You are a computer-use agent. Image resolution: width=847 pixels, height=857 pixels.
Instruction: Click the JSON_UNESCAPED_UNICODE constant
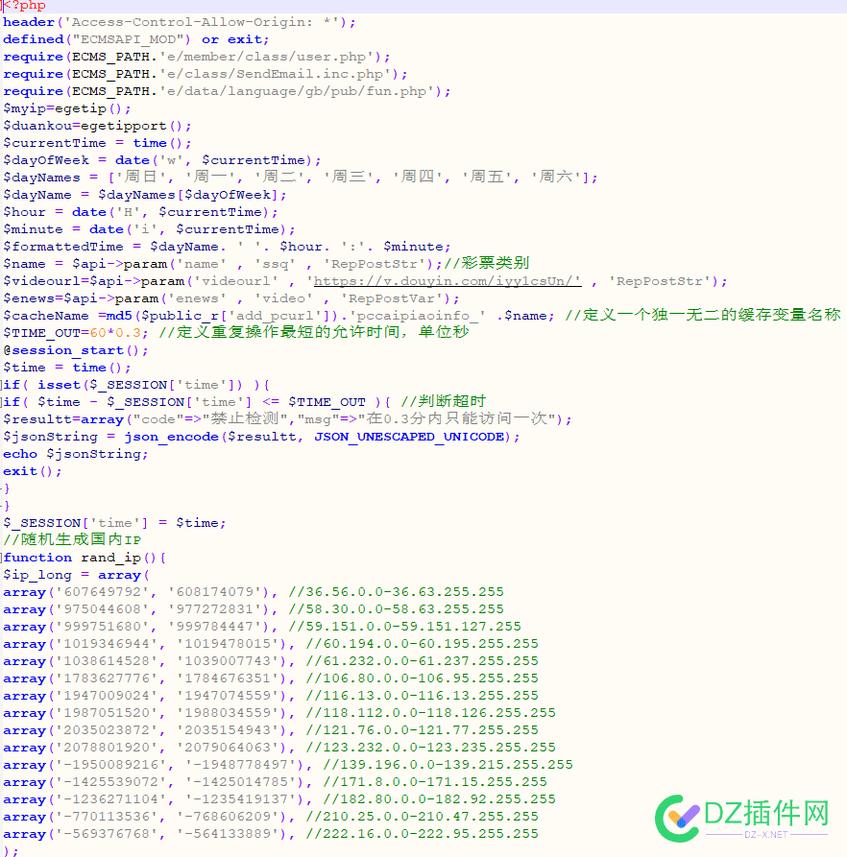coord(409,437)
